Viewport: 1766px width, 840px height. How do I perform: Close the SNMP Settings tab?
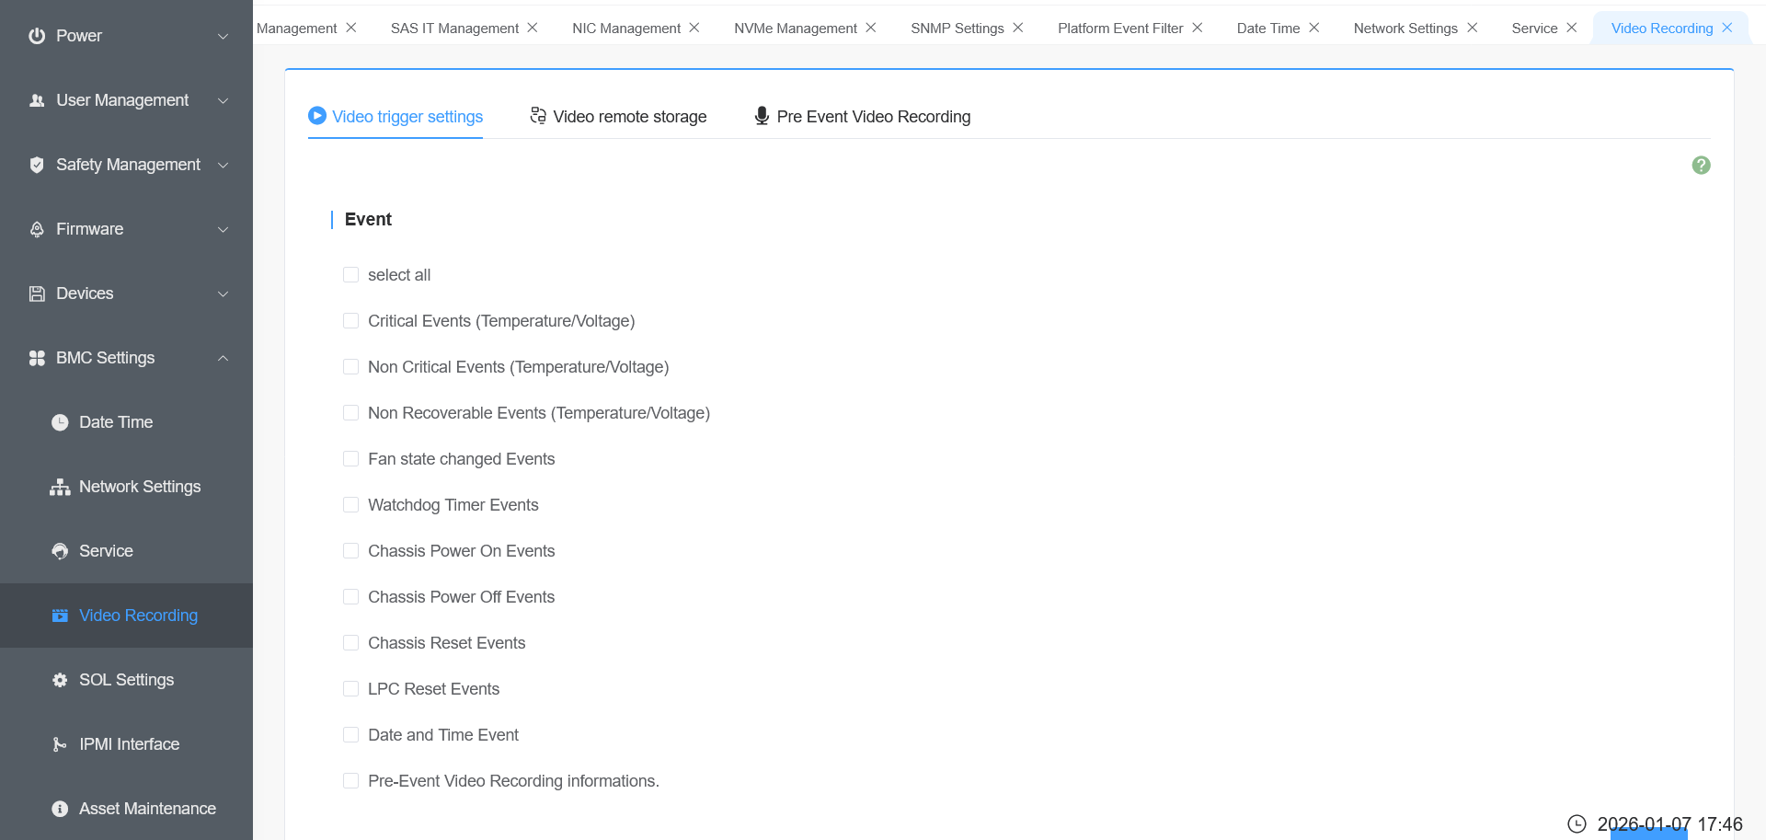[1018, 28]
